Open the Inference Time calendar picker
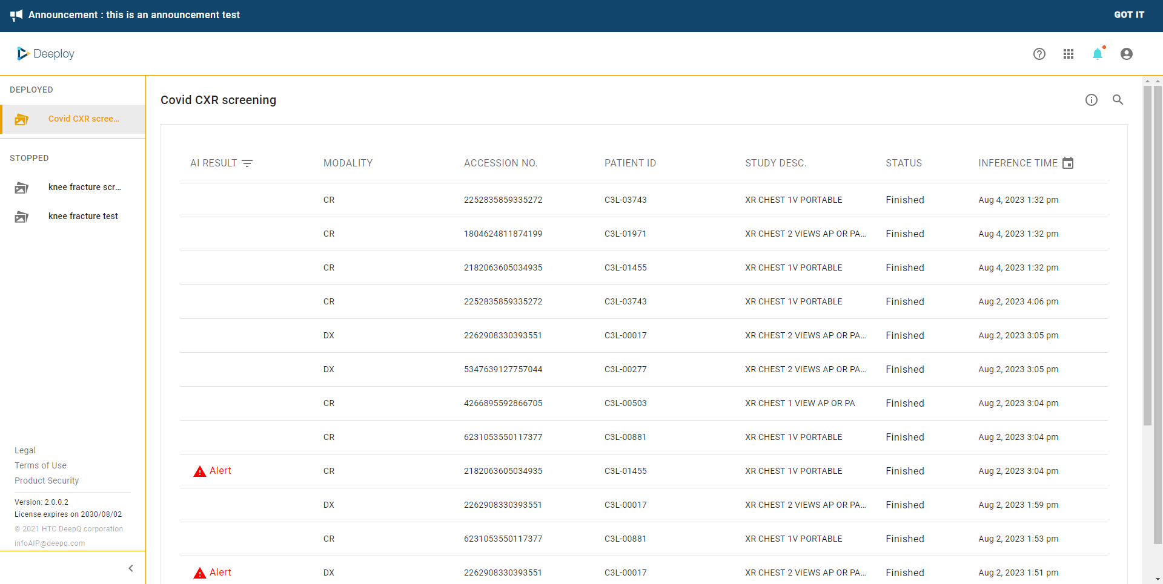The width and height of the screenshot is (1163, 584). pyautogui.click(x=1068, y=163)
